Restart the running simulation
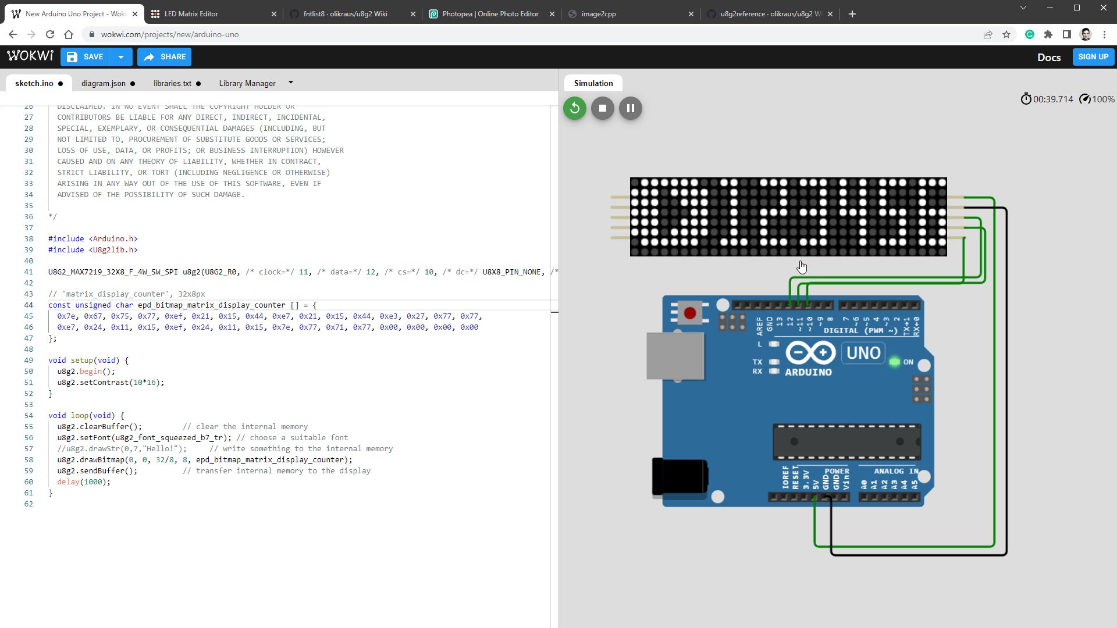The height and width of the screenshot is (628, 1117). tap(574, 108)
